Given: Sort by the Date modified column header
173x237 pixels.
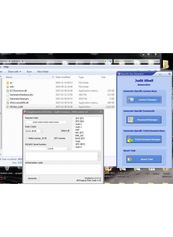Looking at the screenshot, I should [63, 77].
